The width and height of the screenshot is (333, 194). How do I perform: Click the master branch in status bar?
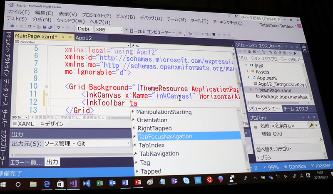(321, 165)
